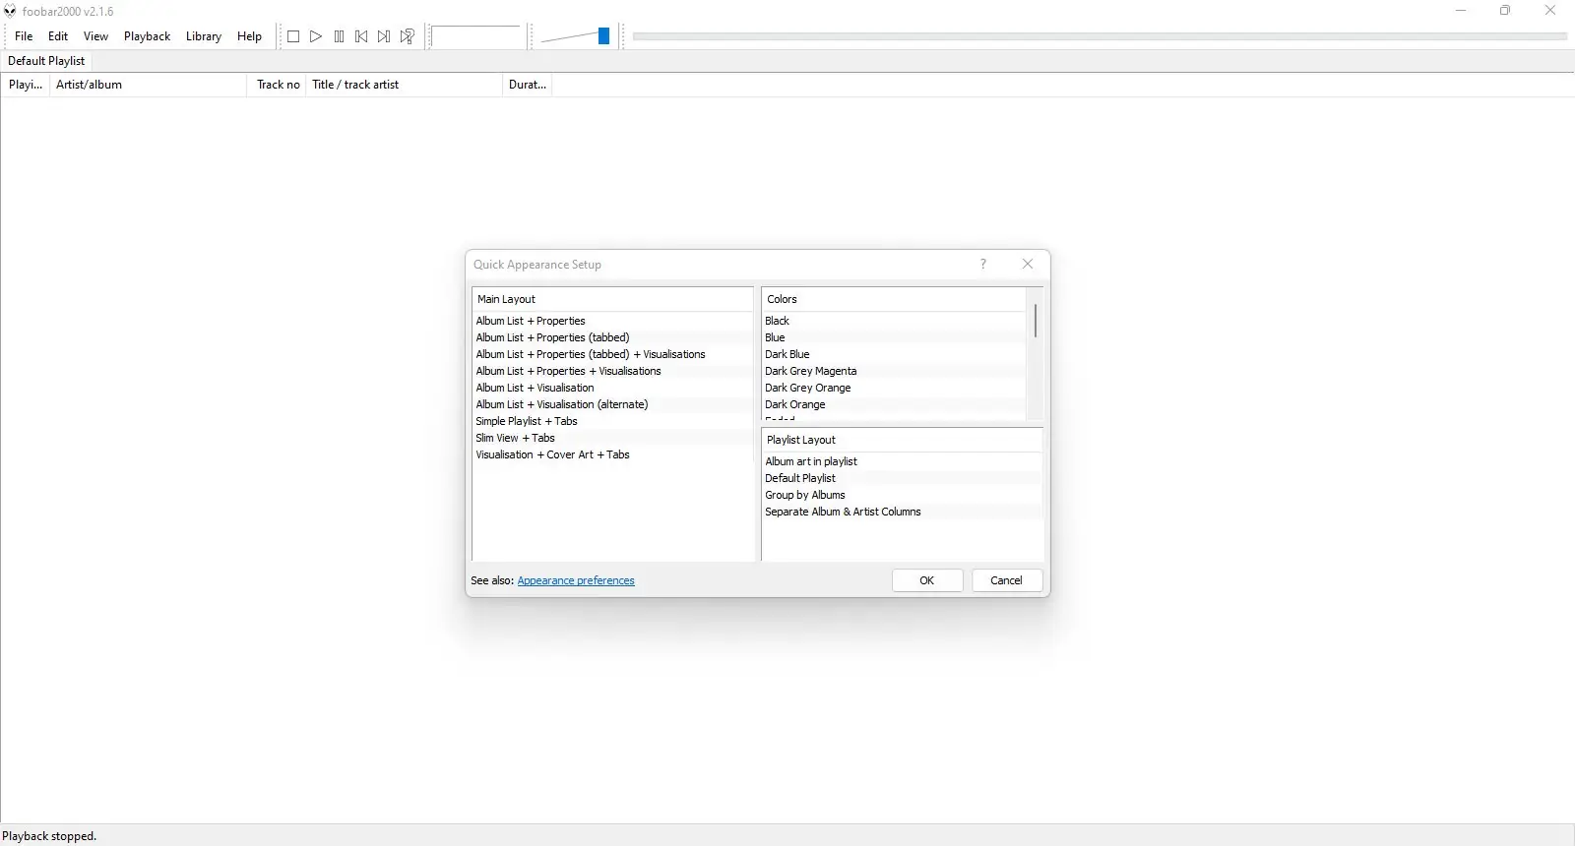1575x846 pixels.
Task: Open the Library menu
Action: (x=204, y=36)
